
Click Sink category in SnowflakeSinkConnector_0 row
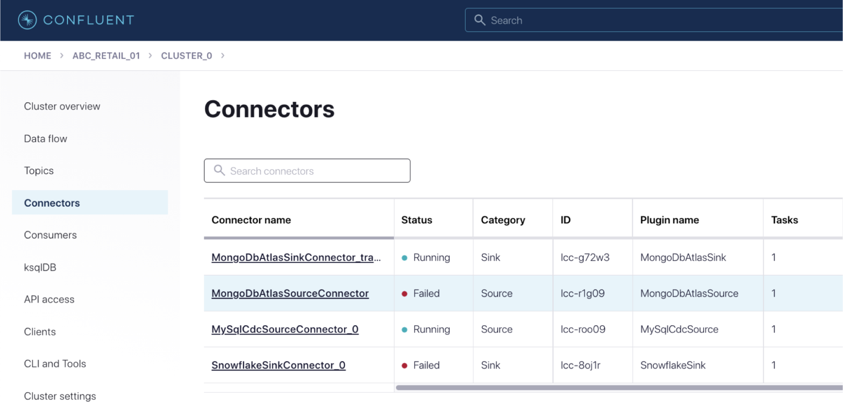[x=490, y=365]
